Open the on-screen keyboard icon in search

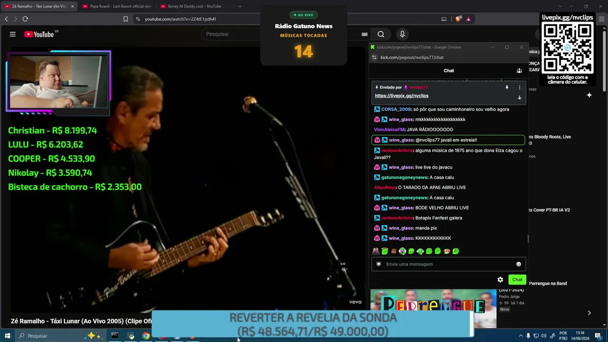coord(364,34)
